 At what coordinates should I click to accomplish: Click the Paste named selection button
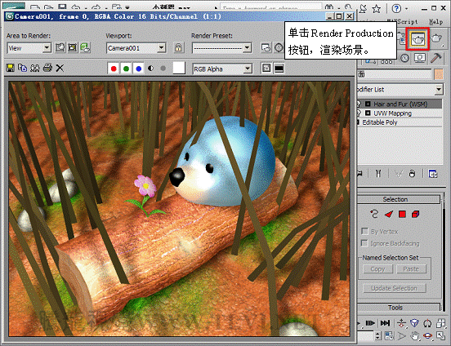pos(411,269)
